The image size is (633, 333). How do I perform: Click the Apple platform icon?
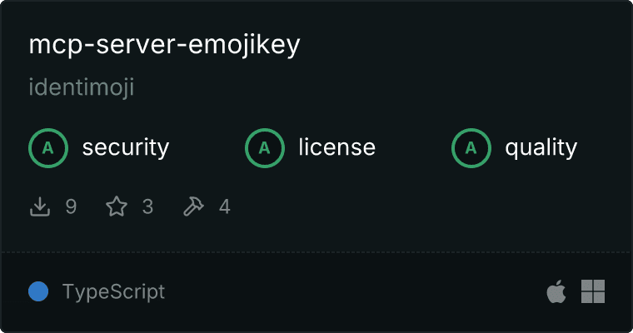[556, 291]
